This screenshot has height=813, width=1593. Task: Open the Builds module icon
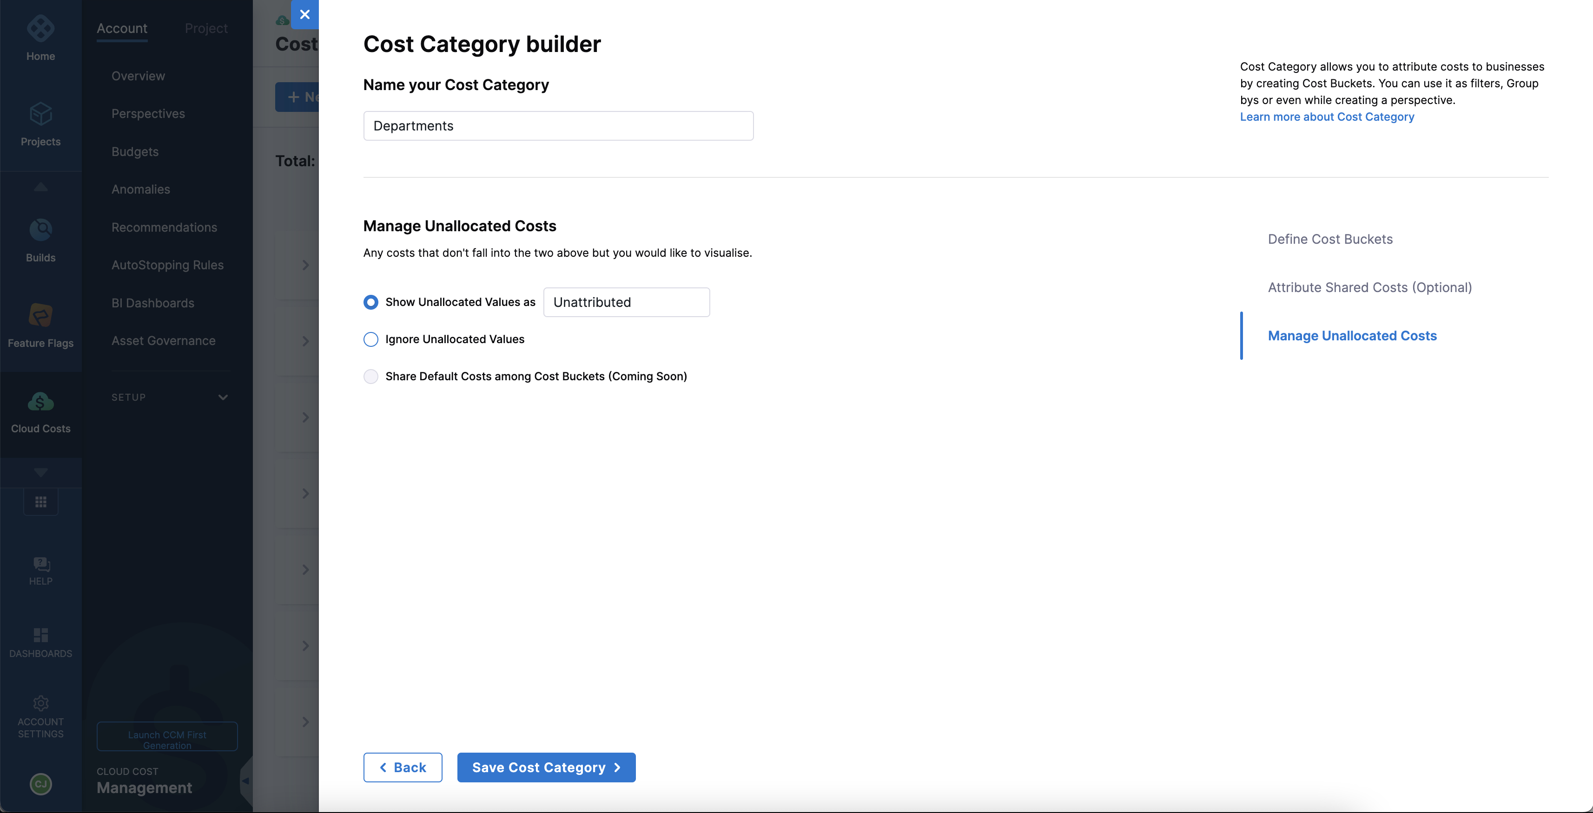41,230
